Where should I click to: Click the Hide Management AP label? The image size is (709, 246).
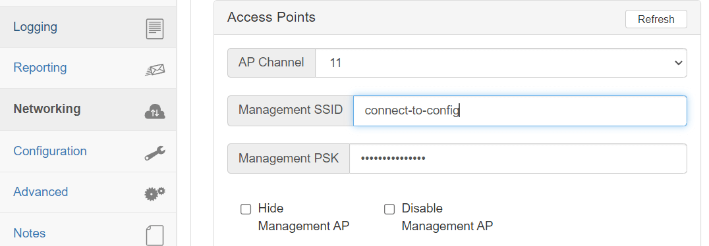pyautogui.click(x=303, y=217)
